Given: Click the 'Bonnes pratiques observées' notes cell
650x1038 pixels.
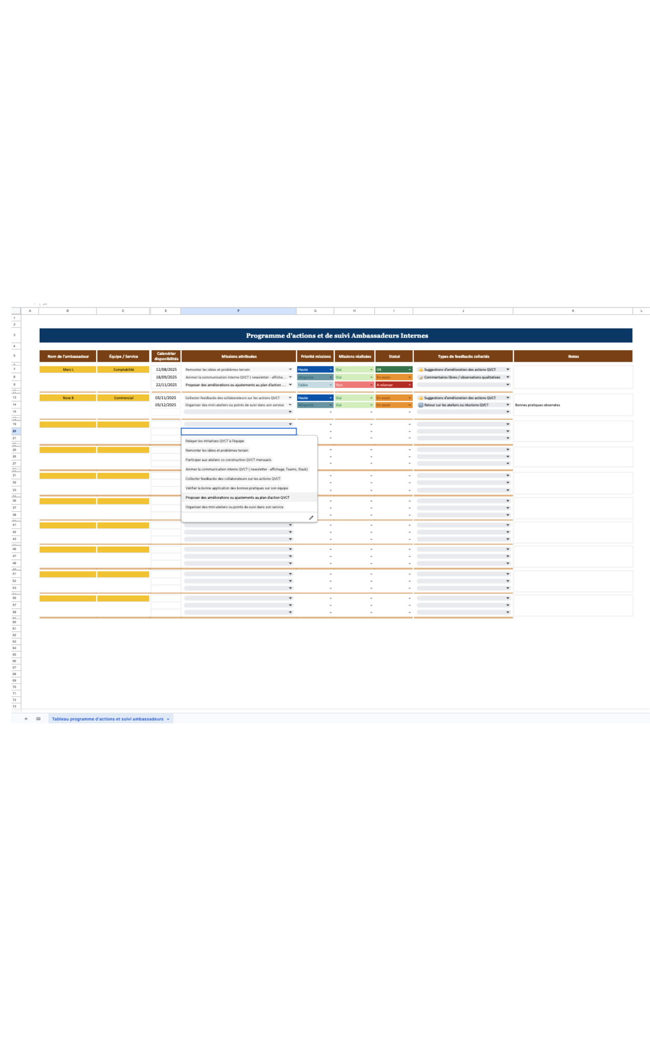Looking at the screenshot, I should (x=573, y=405).
